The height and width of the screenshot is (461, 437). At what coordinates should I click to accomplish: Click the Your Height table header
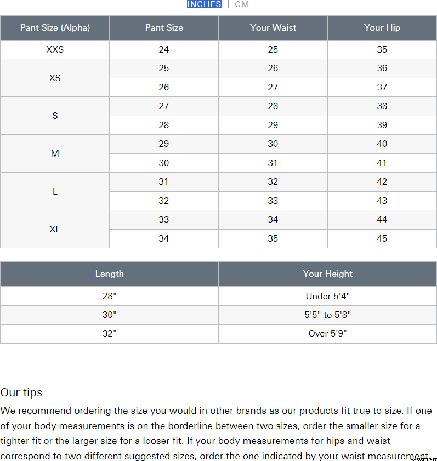(328, 274)
